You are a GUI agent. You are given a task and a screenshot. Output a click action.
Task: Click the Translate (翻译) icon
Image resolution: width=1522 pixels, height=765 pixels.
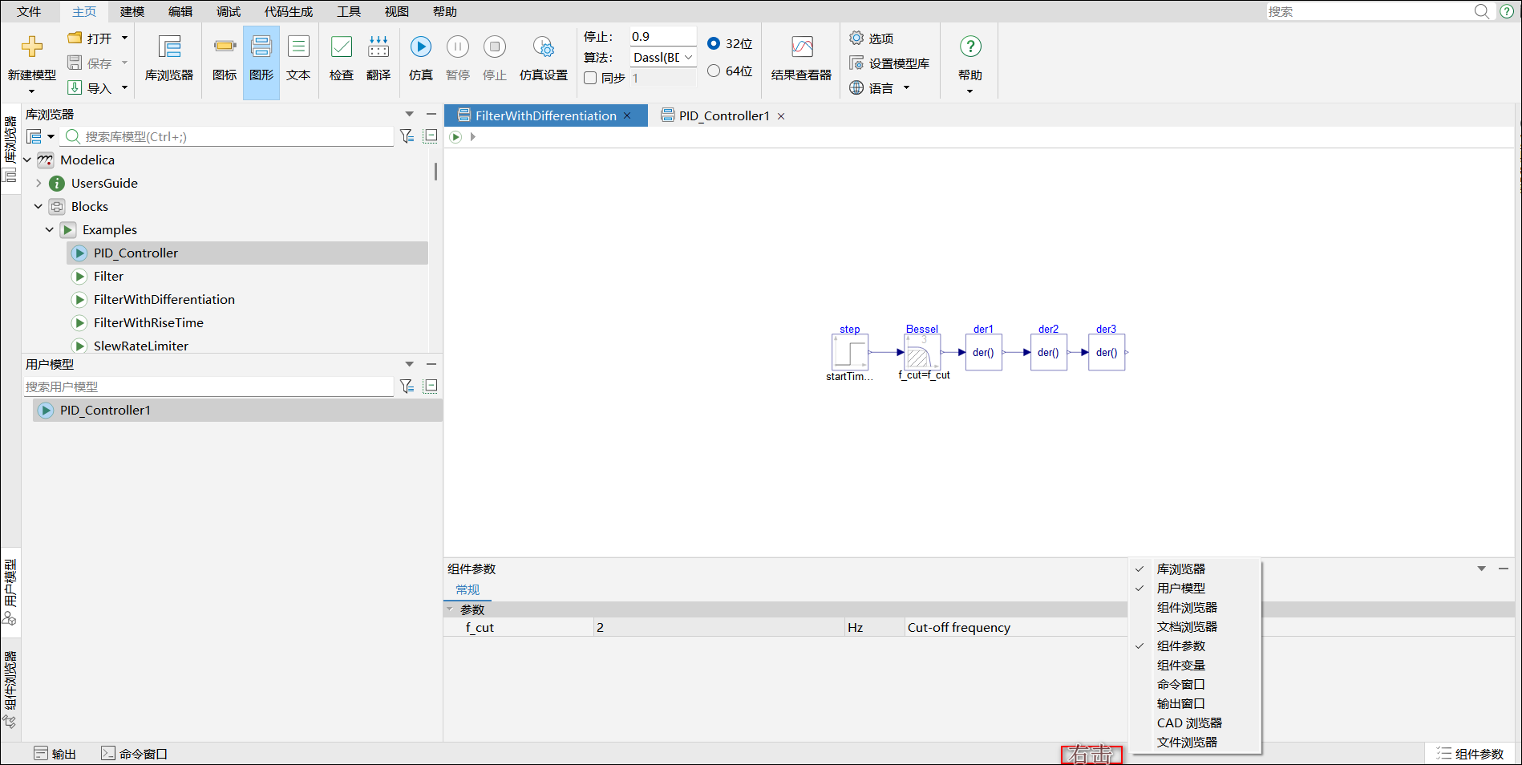(x=378, y=47)
